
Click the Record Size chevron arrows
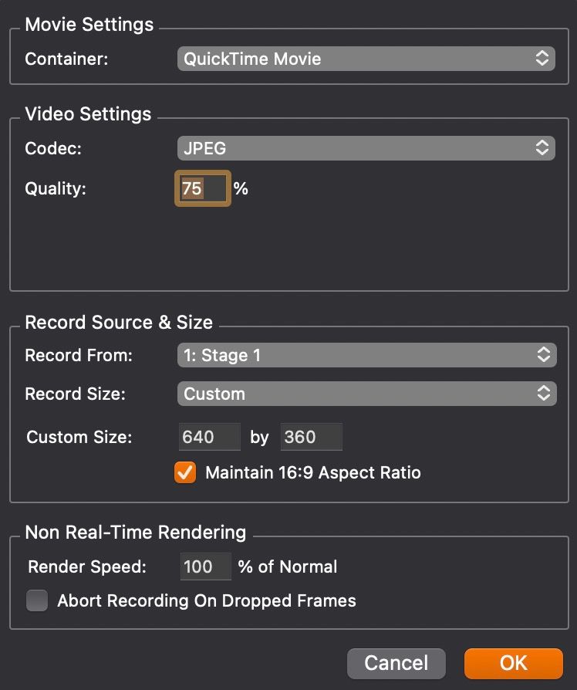coord(544,394)
